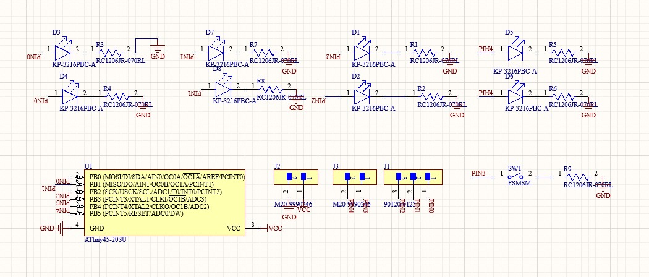This screenshot has height=277, width=649.
Task: Select the D2 LED symbol
Action: pos(362,96)
